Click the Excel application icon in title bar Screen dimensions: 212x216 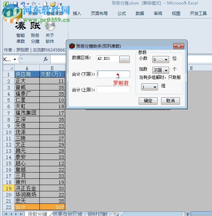pyautogui.click(x=6, y=4)
